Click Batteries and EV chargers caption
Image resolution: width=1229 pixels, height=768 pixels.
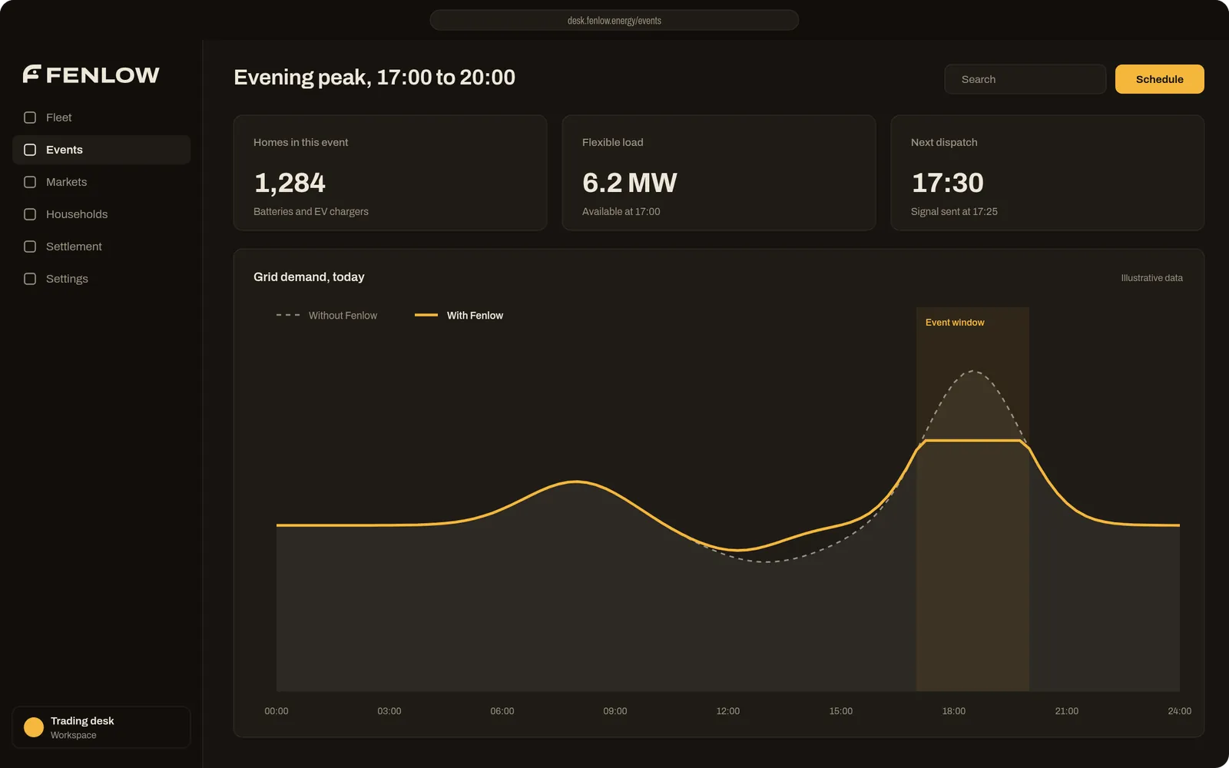pyautogui.click(x=311, y=212)
